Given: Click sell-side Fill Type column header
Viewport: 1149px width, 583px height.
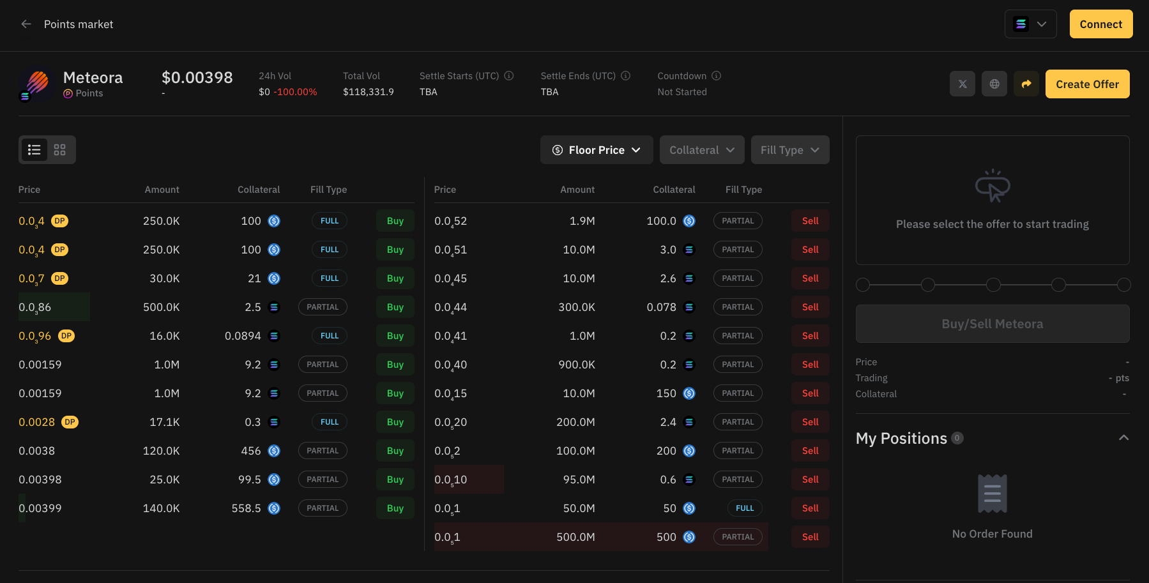Looking at the screenshot, I should click(743, 190).
